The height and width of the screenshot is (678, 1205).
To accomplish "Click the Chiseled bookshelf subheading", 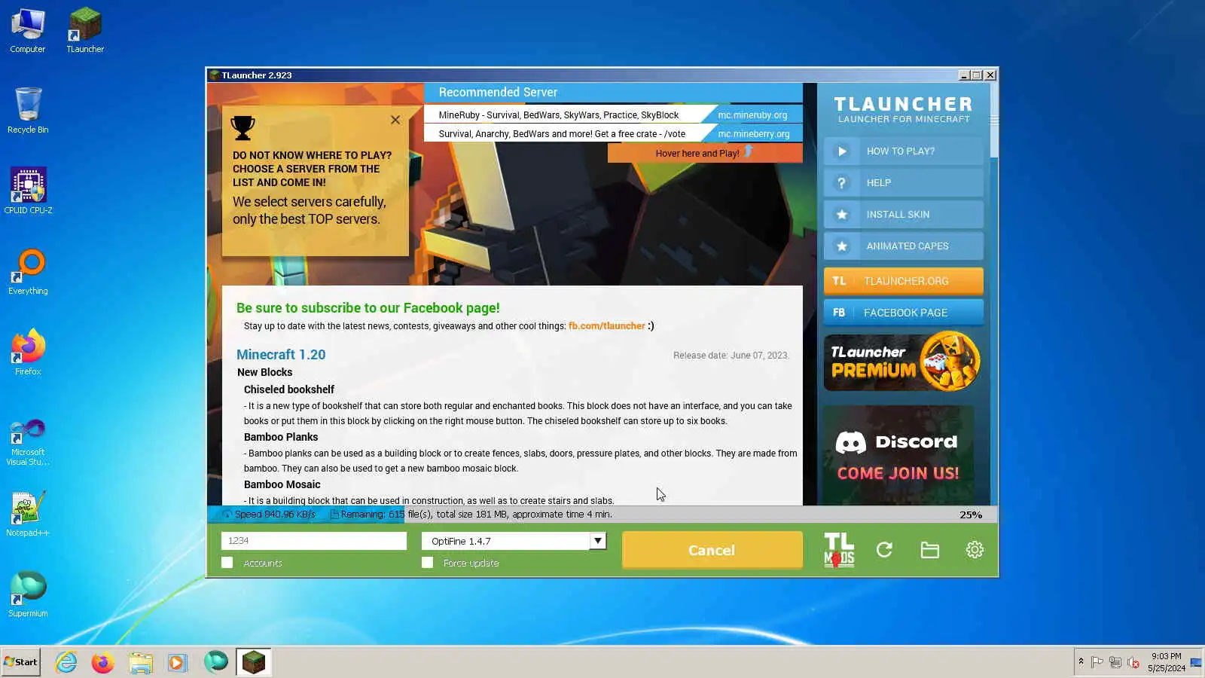I will (289, 389).
